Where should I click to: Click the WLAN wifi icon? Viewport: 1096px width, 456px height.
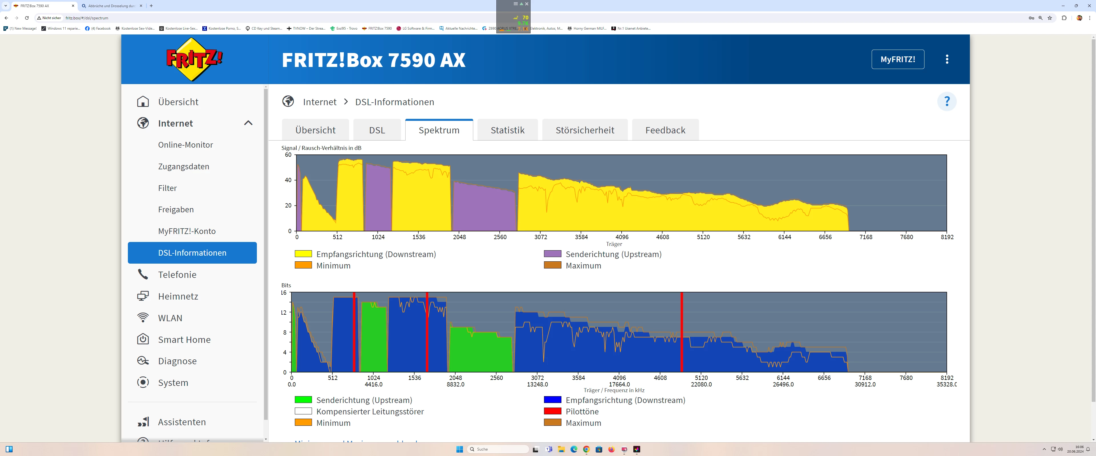pos(143,318)
